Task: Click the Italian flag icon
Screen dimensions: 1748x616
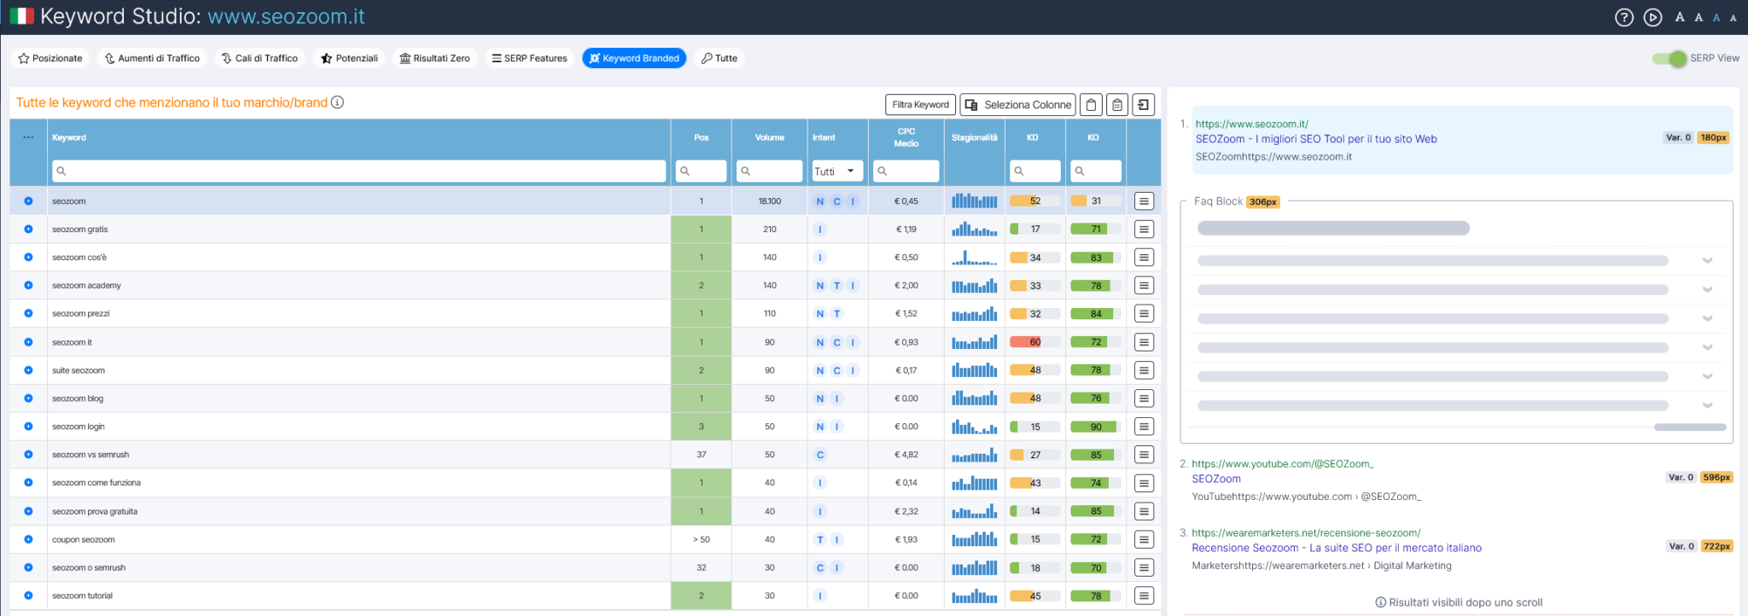Action: (x=21, y=16)
